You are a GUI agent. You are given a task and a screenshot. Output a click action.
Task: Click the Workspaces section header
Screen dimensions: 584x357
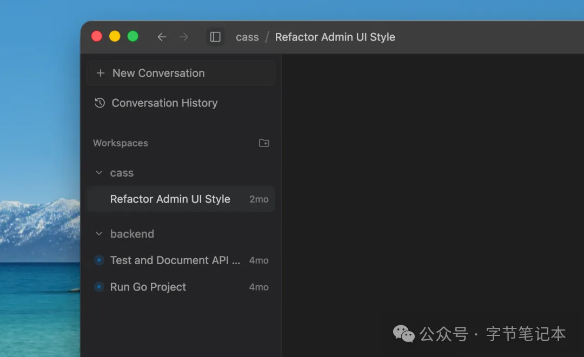click(120, 143)
